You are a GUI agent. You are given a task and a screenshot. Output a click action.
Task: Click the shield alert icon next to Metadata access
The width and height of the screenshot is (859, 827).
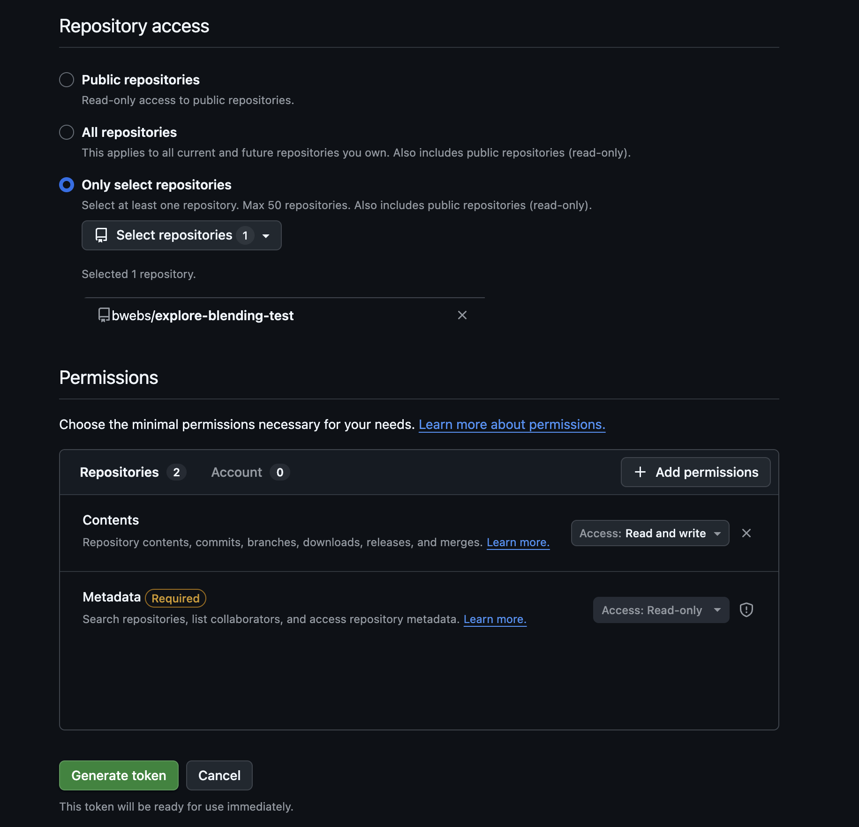coord(746,609)
